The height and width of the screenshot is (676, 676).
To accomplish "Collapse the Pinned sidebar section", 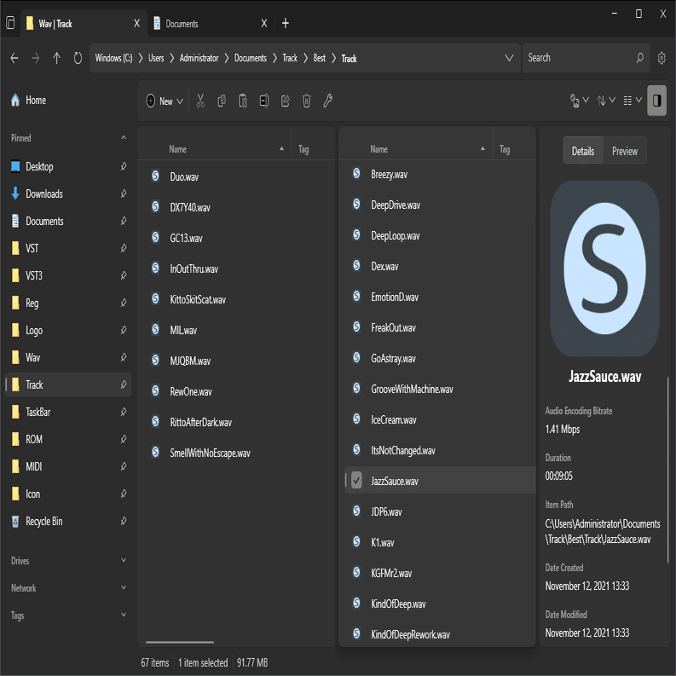I will point(124,138).
